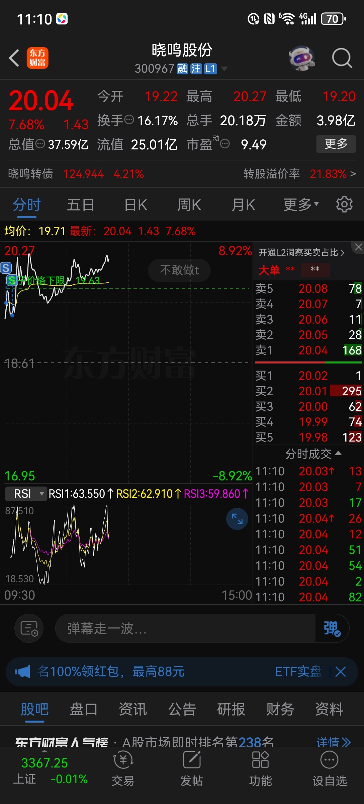This screenshot has height=804, width=364.
Task: Select 月K chart tab
Action: [x=244, y=204]
